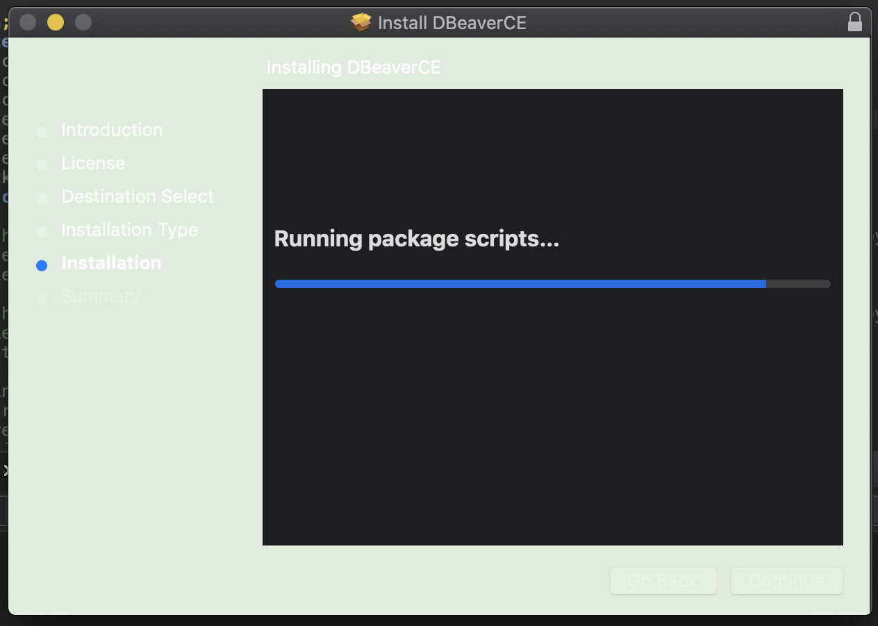Click the lock icon in title bar
Viewport: 878px width, 626px height.
pos(855,22)
